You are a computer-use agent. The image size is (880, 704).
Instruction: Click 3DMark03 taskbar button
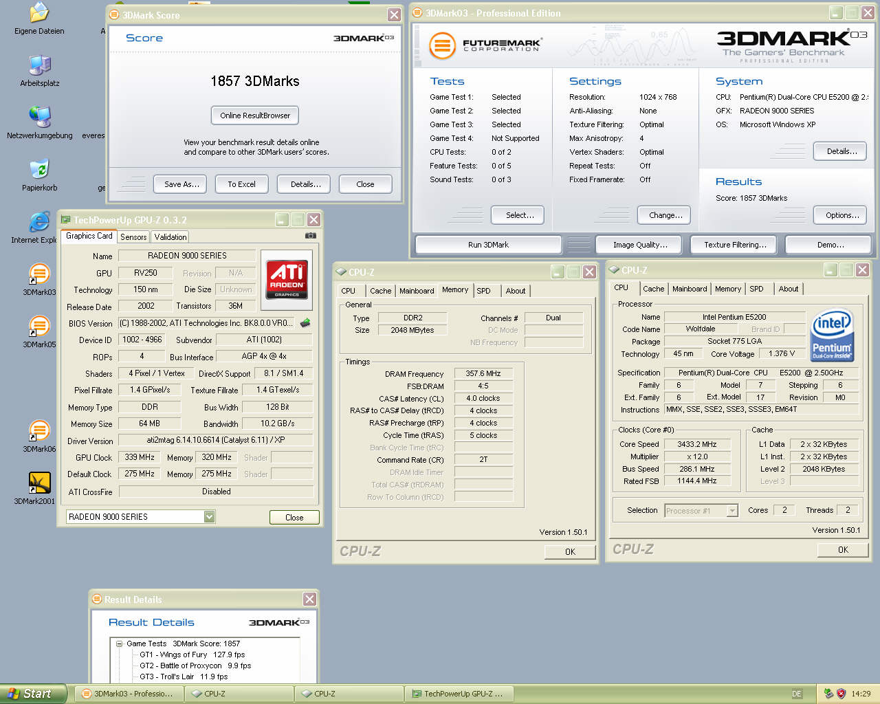coord(129,694)
